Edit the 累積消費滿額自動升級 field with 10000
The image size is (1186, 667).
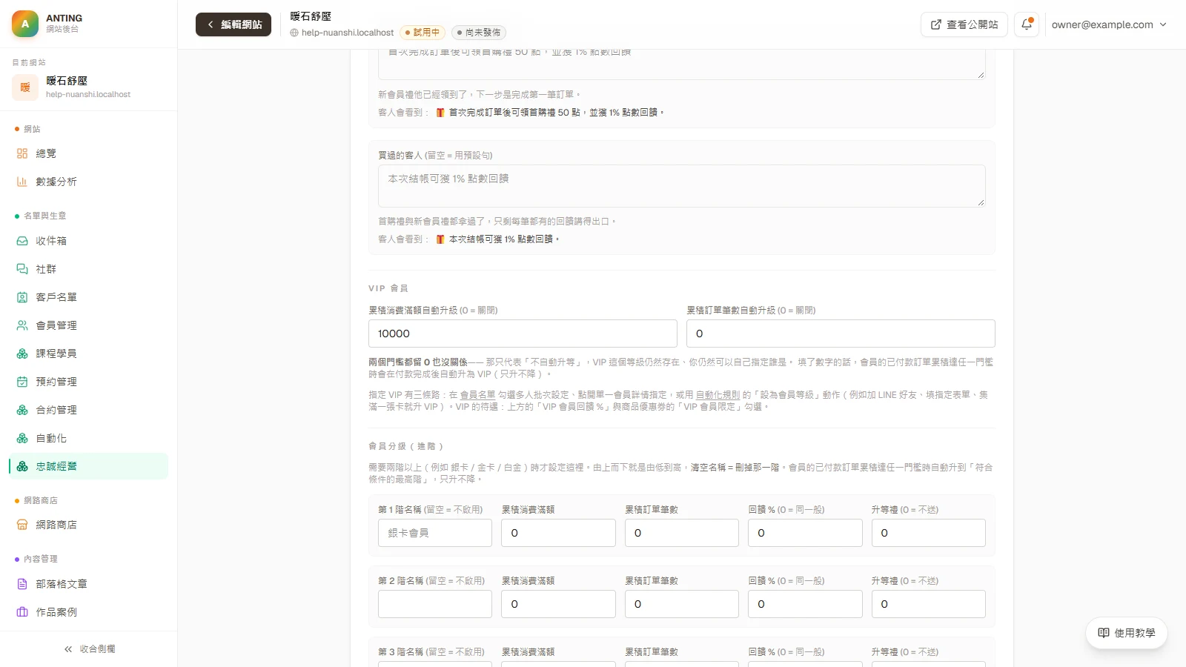pyautogui.click(x=523, y=333)
